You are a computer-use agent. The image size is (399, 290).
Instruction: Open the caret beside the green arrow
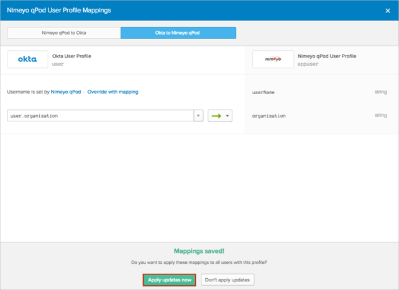click(x=227, y=116)
